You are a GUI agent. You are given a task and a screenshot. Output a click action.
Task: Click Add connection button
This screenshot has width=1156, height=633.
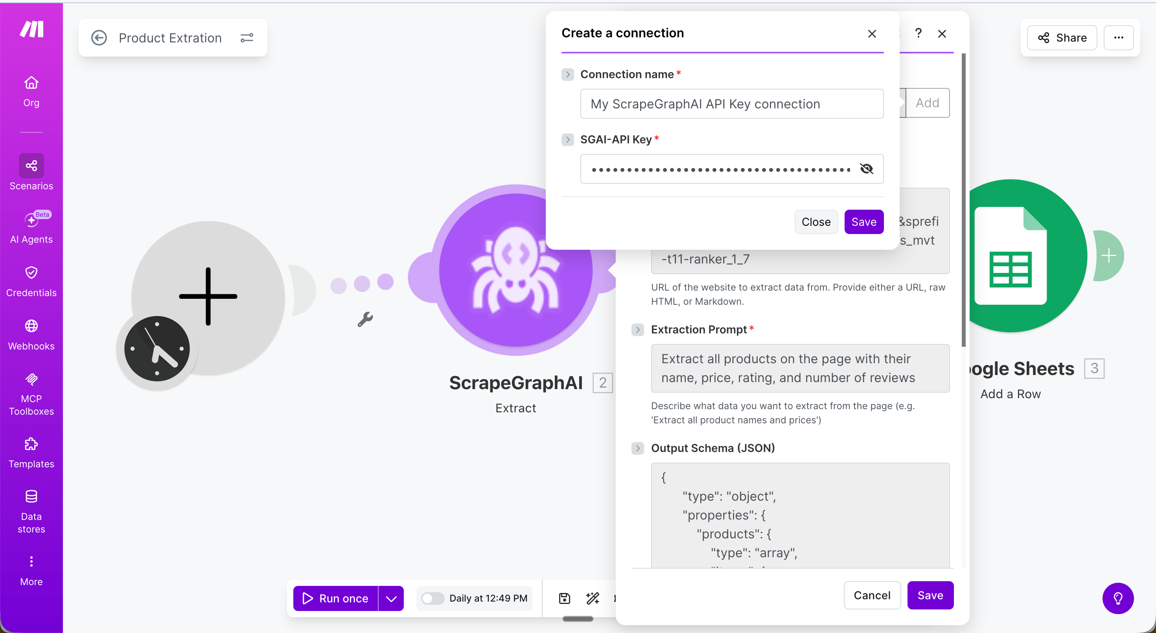pos(927,102)
